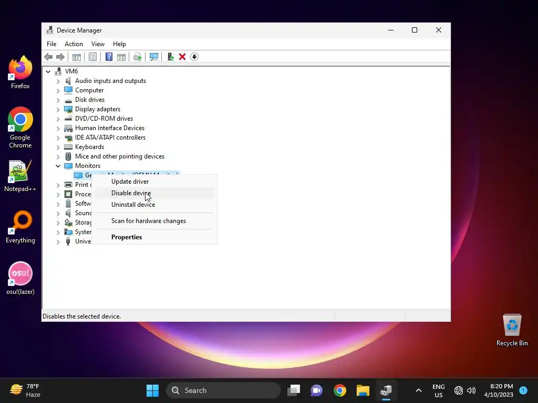Click the Device Manager title bar icon

click(50, 30)
